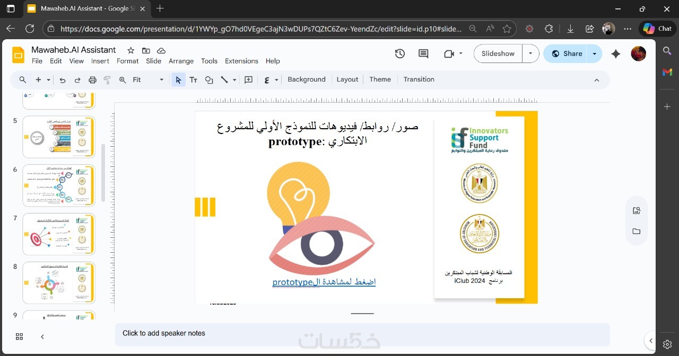
Task: Open the Google Slides home logo
Action: click(19, 55)
